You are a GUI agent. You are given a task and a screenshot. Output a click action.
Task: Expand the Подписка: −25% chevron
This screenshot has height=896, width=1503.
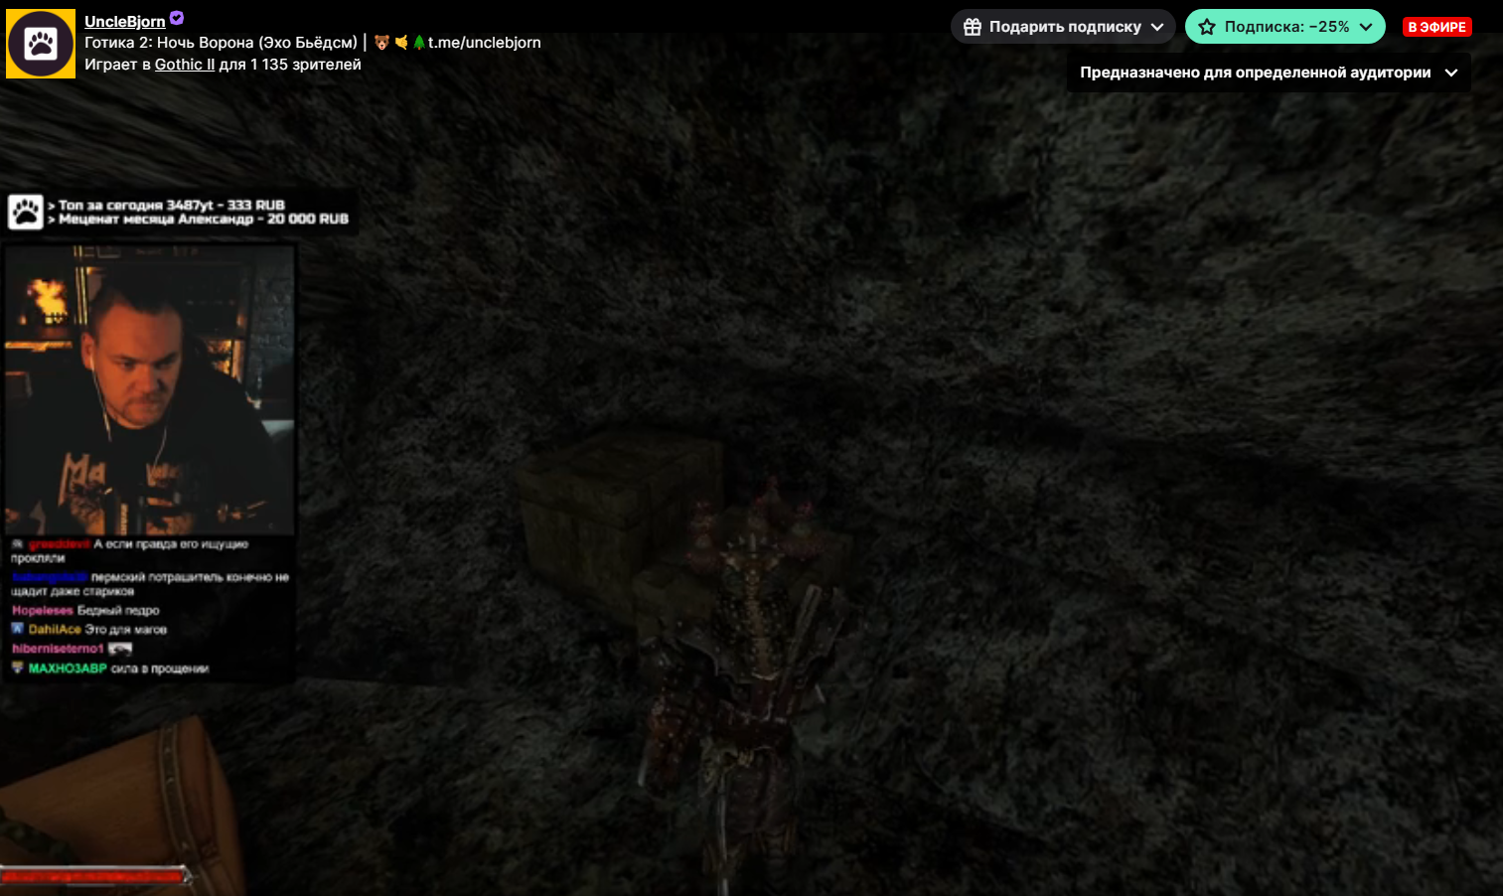(x=1366, y=27)
